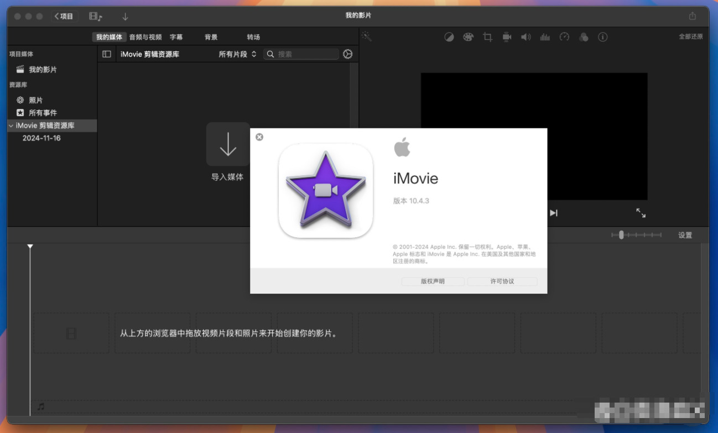Click the music note icon in the timeline
Screen dimensions: 718x433
coord(40,407)
